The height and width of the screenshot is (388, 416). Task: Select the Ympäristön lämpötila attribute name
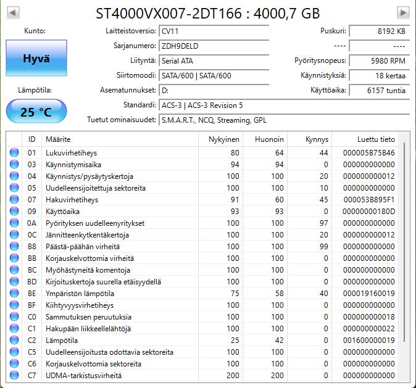(80, 294)
